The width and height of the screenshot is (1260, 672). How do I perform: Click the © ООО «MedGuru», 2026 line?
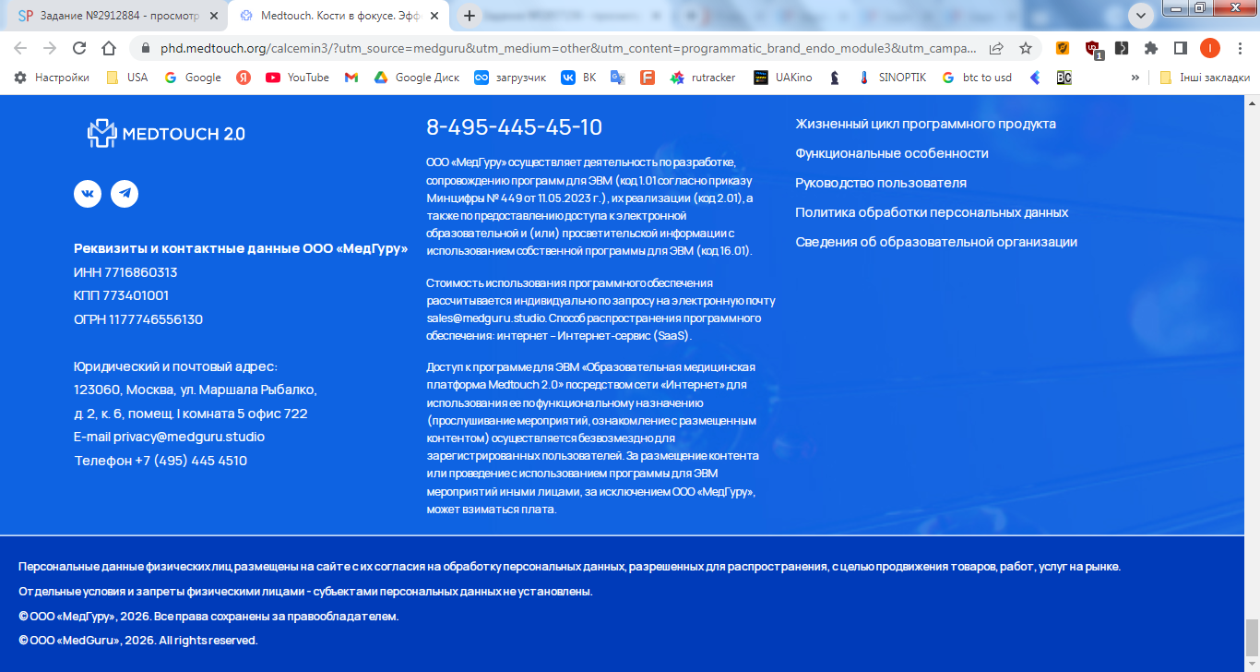pyautogui.click(x=138, y=640)
